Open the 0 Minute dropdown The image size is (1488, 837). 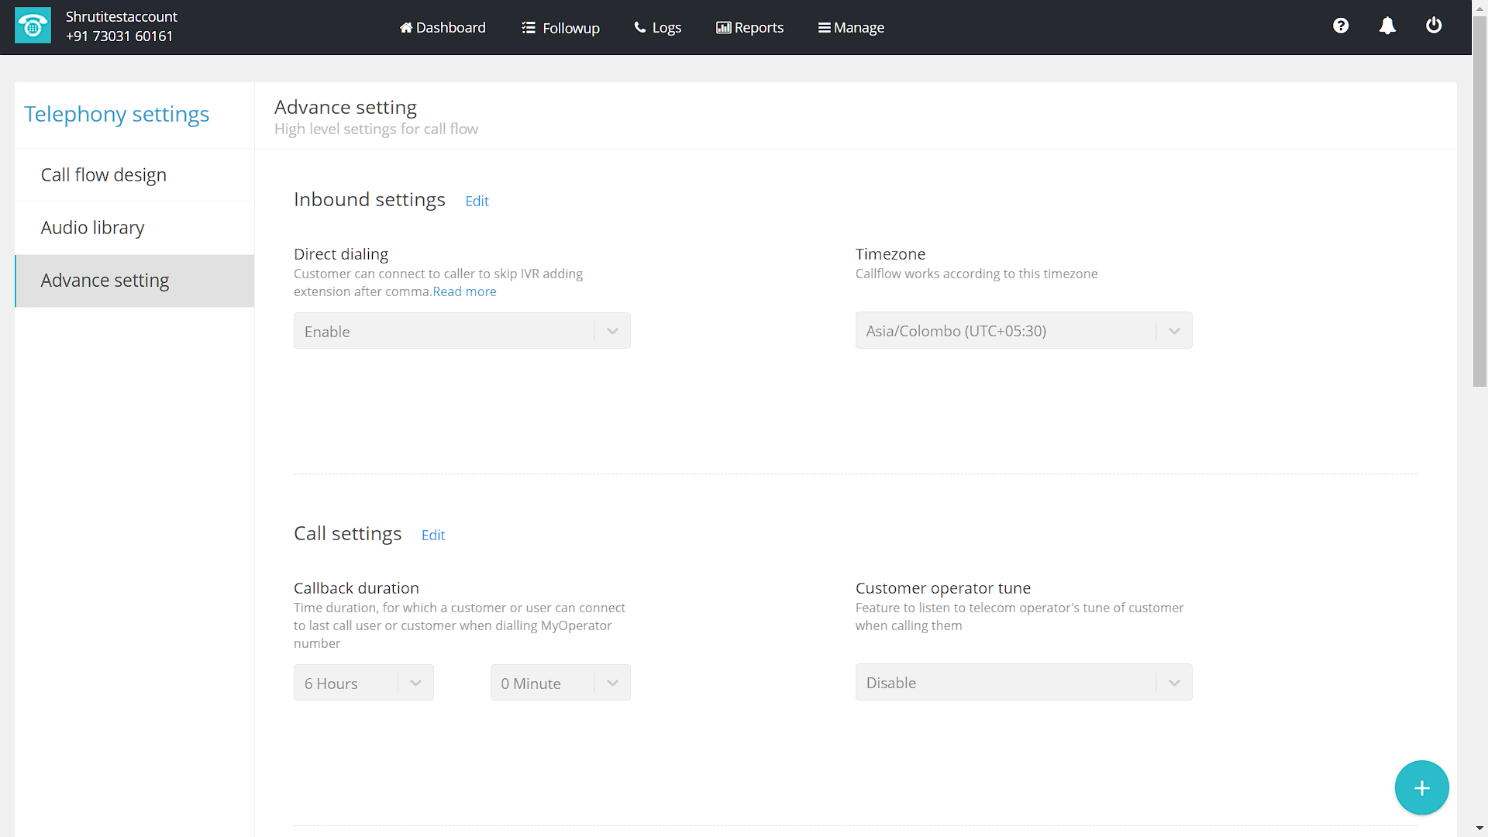pos(560,683)
